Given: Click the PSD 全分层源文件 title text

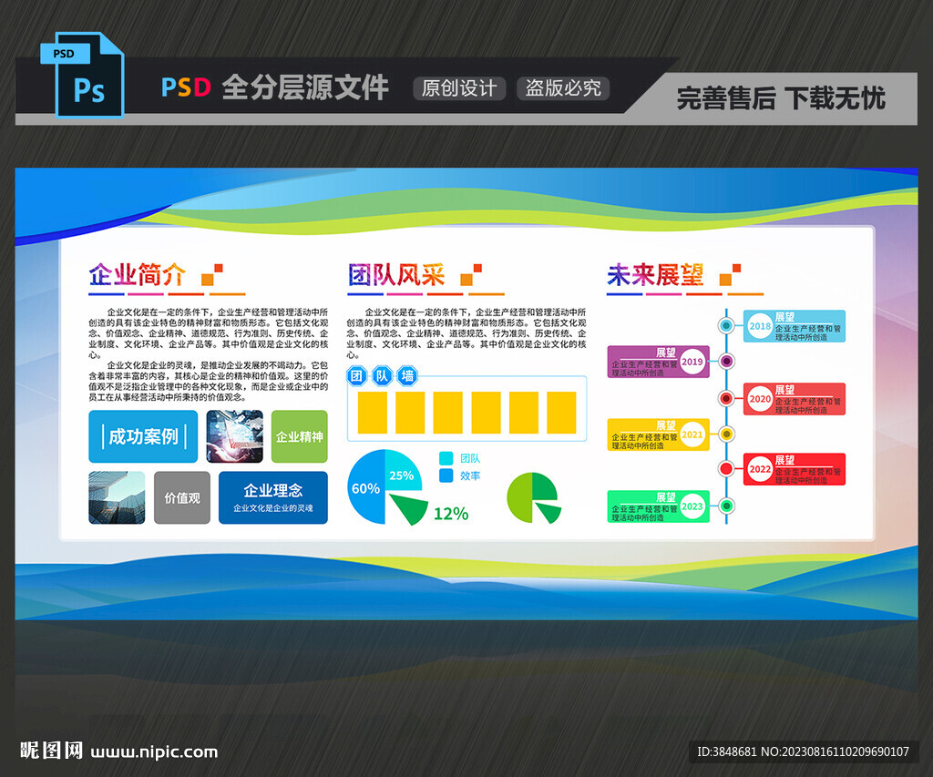Looking at the screenshot, I should (275, 87).
